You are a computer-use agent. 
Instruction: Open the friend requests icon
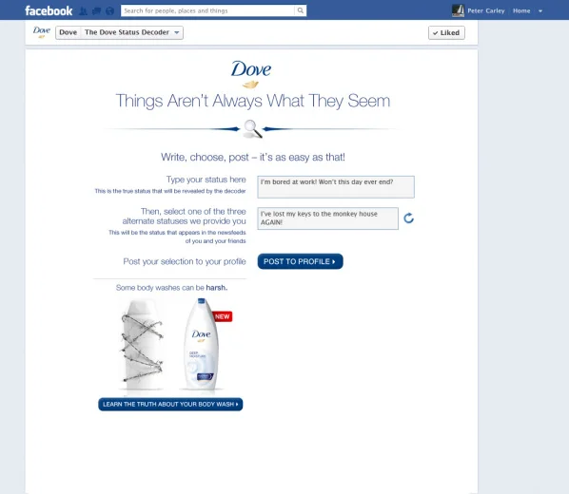[x=84, y=10]
